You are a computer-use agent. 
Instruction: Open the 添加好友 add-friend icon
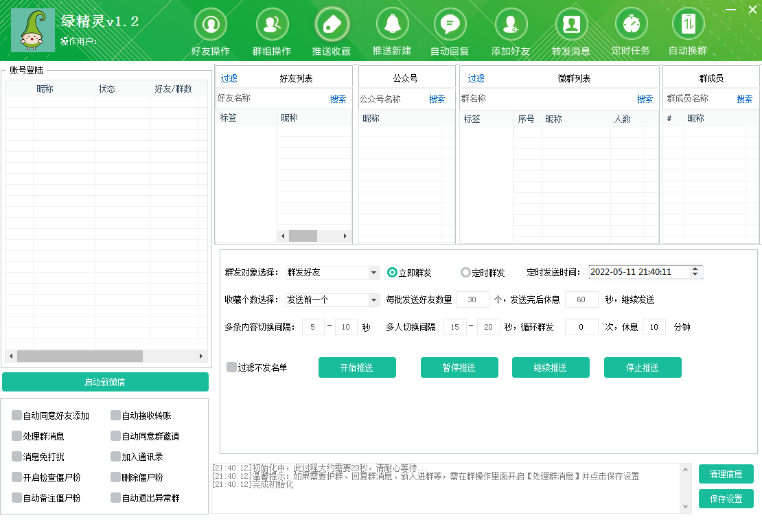click(510, 24)
